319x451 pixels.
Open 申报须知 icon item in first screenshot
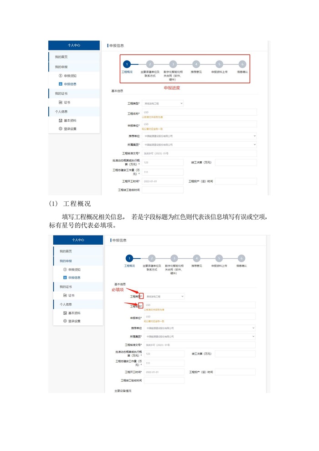tap(67, 76)
